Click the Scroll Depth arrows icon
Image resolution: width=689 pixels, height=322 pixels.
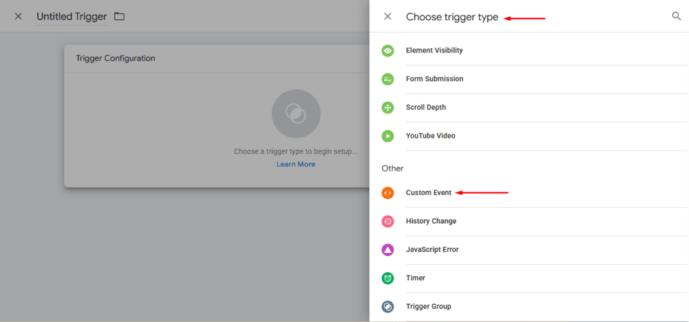click(388, 108)
